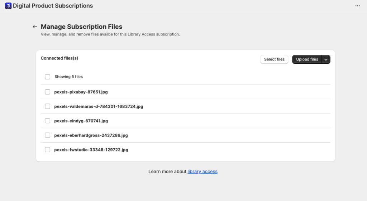Open the three-dot more options menu
Viewport: 367px width, 201px height.
point(357,6)
